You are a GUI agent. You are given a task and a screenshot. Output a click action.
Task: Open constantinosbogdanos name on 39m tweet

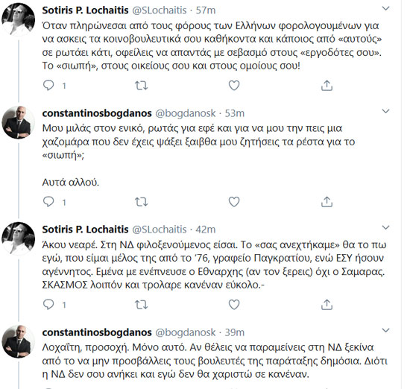[97, 332]
